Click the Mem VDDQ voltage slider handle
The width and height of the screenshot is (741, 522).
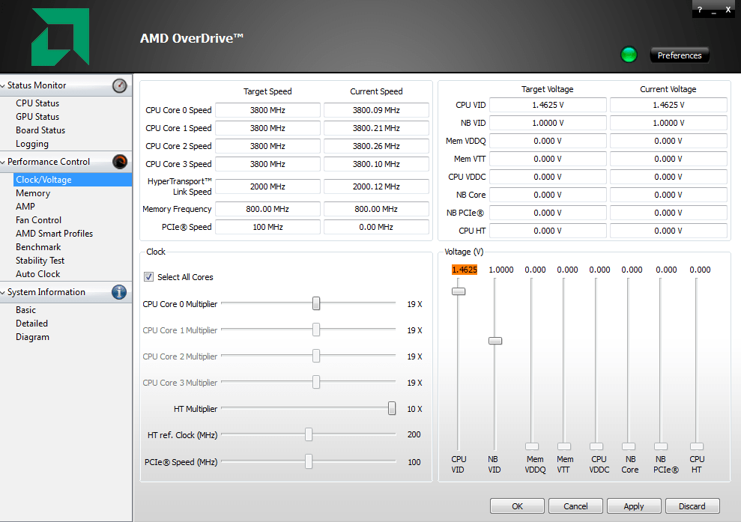click(532, 446)
